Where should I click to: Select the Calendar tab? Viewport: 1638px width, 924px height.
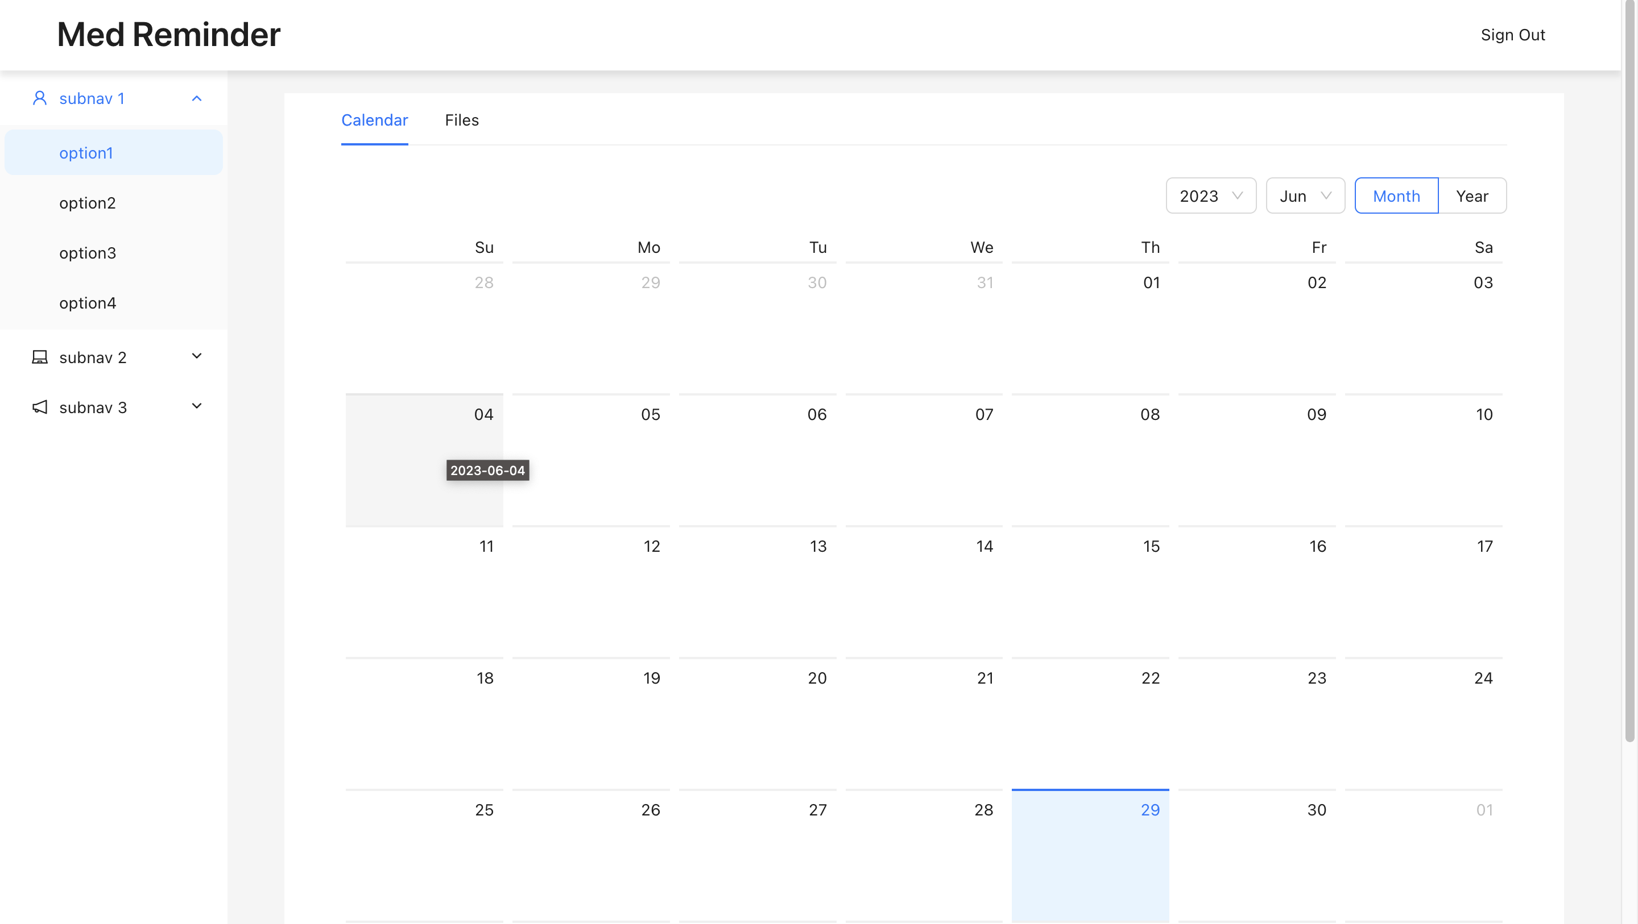[x=375, y=120]
